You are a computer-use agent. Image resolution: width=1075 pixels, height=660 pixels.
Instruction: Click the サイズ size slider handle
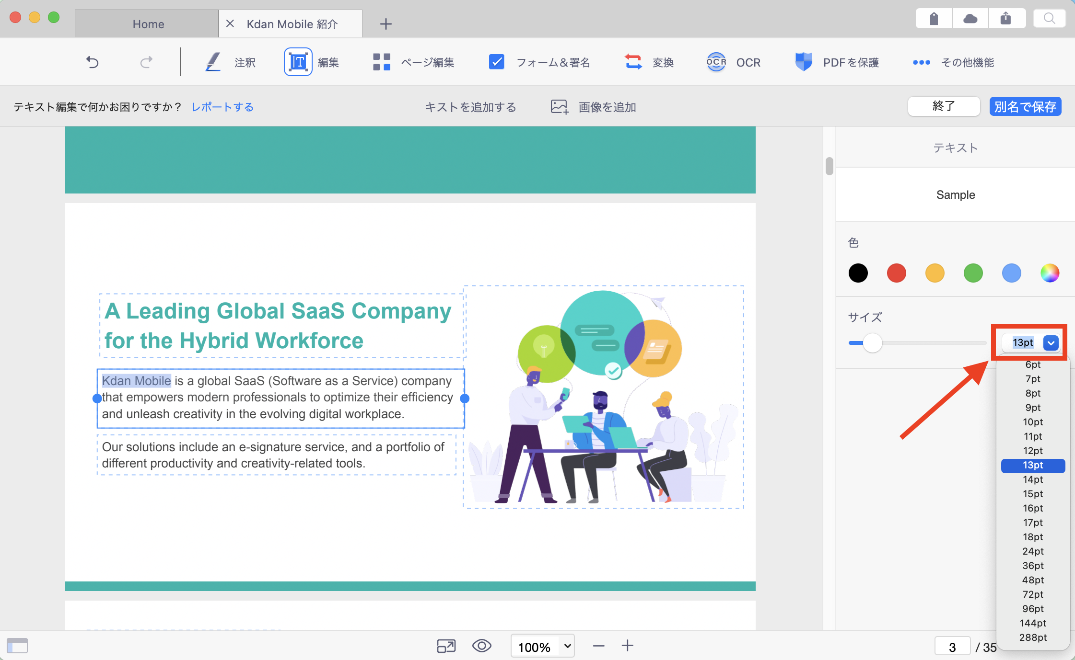[x=873, y=343]
